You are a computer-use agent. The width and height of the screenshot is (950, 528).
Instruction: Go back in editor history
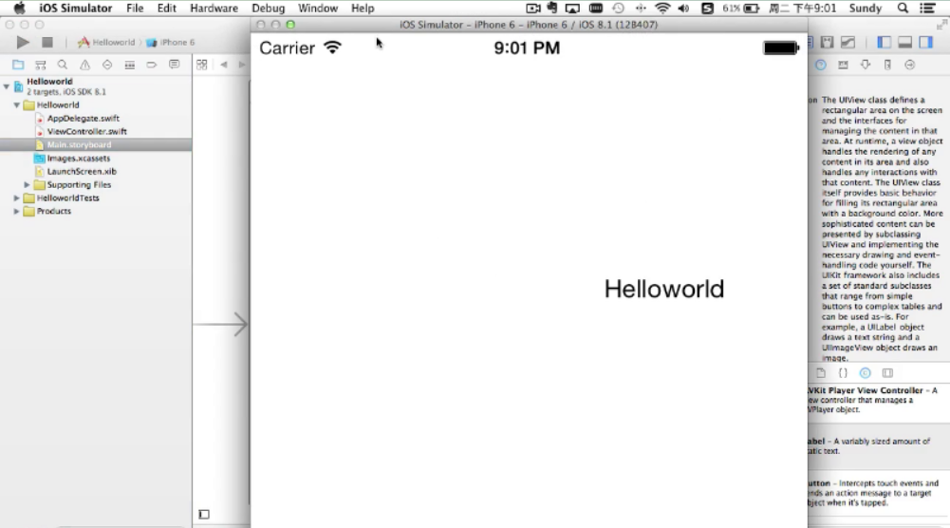tap(224, 65)
